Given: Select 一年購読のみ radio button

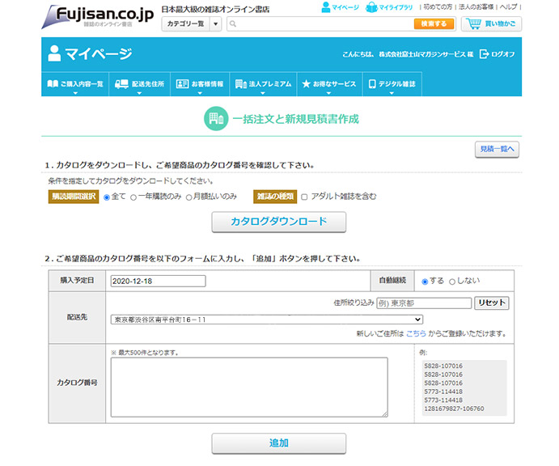Looking at the screenshot, I should click(x=133, y=197).
